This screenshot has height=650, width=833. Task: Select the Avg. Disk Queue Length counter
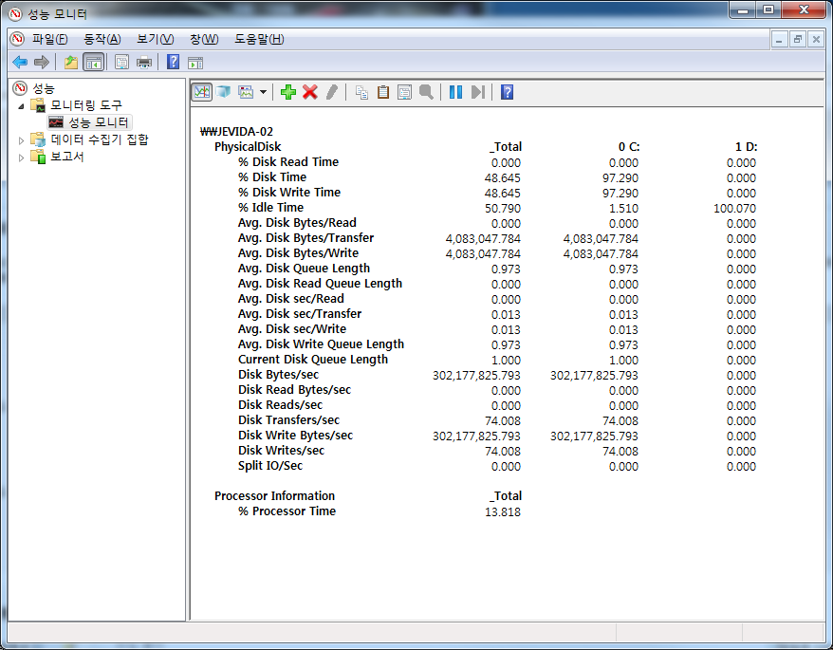[x=304, y=269]
